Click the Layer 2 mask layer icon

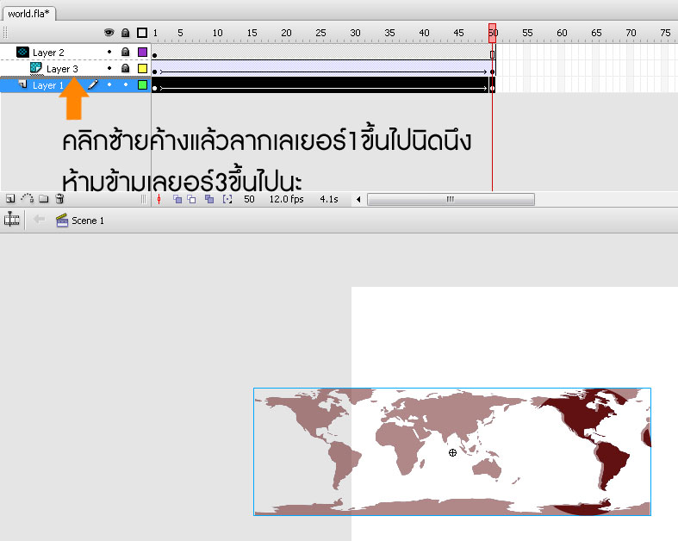point(22,53)
